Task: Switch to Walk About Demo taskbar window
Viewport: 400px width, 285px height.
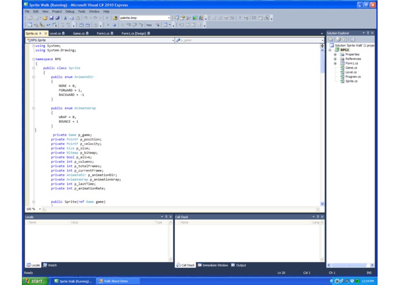Action: pos(118,281)
